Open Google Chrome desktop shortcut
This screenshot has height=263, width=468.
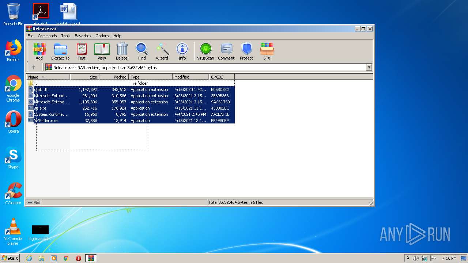click(13, 88)
